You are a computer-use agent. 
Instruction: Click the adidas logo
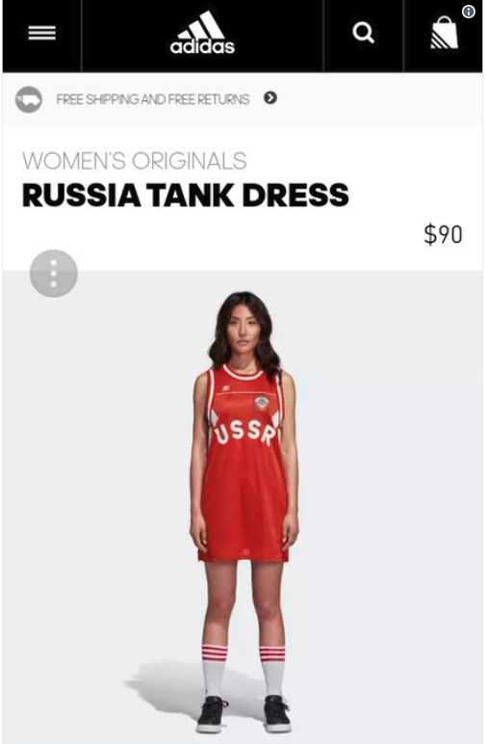click(x=202, y=33)
